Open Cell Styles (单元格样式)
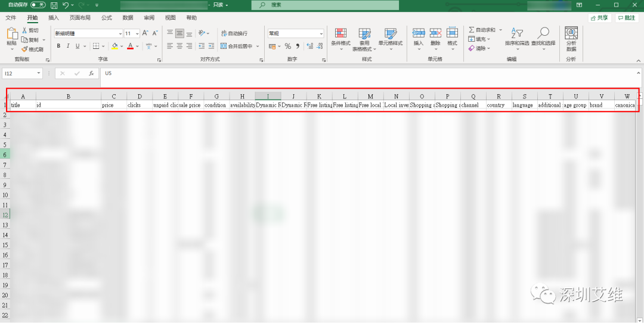 pos(391,39)
